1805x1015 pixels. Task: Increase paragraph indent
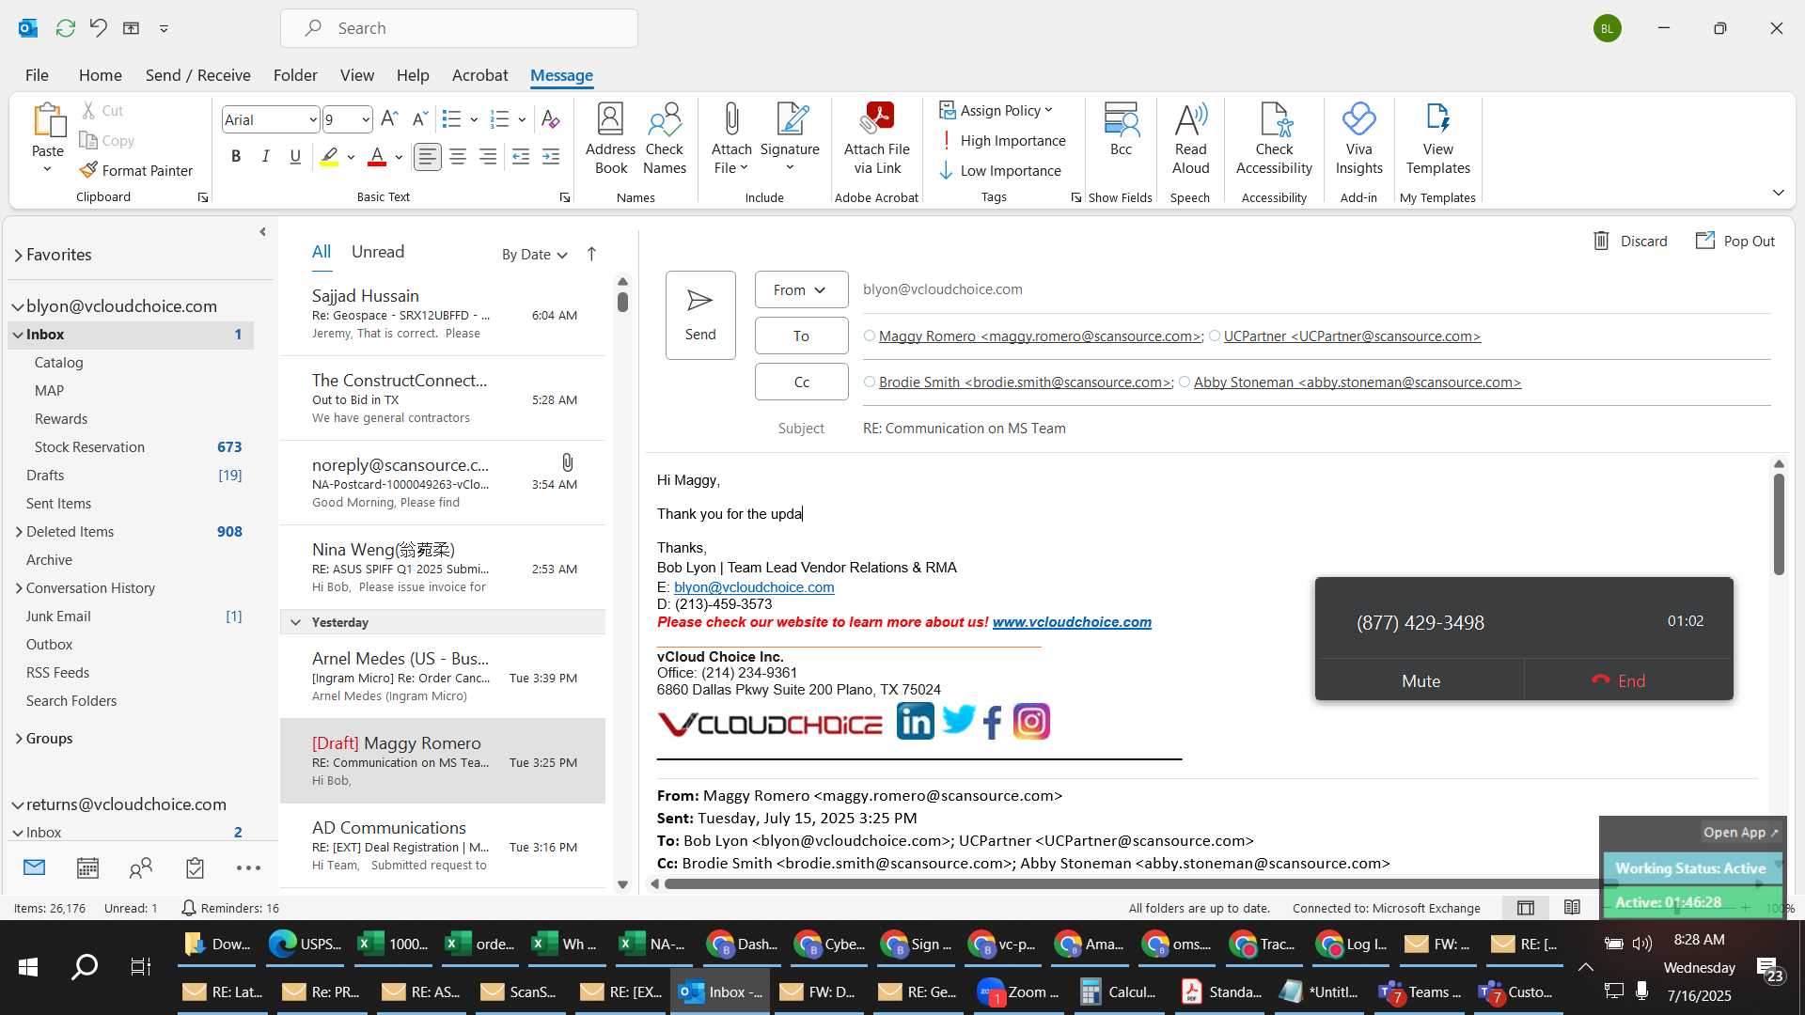(551, 157)
